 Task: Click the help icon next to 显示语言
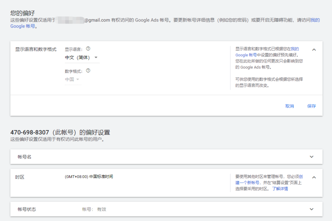(88, 49)
